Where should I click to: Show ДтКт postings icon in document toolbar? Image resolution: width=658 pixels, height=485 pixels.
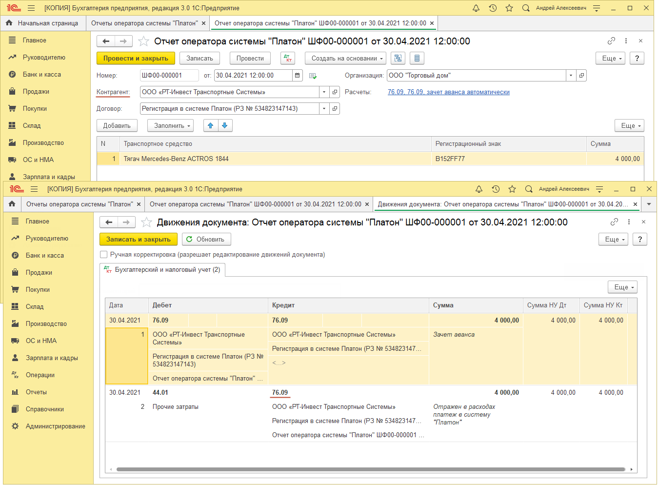tap(288, 58)
